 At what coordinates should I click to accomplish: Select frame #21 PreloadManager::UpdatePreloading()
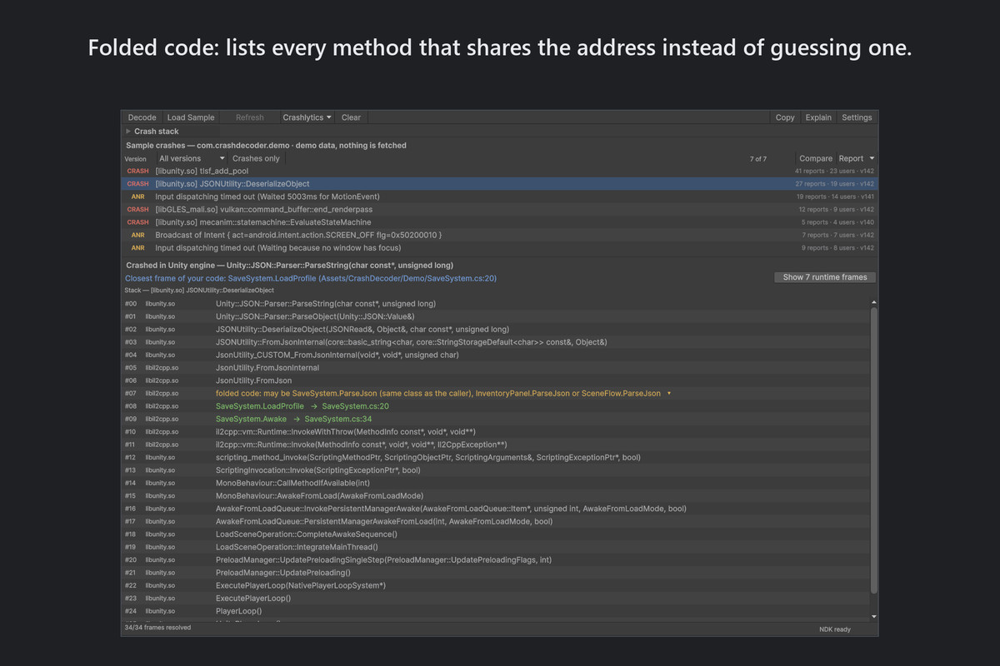(x=496, y=573)
